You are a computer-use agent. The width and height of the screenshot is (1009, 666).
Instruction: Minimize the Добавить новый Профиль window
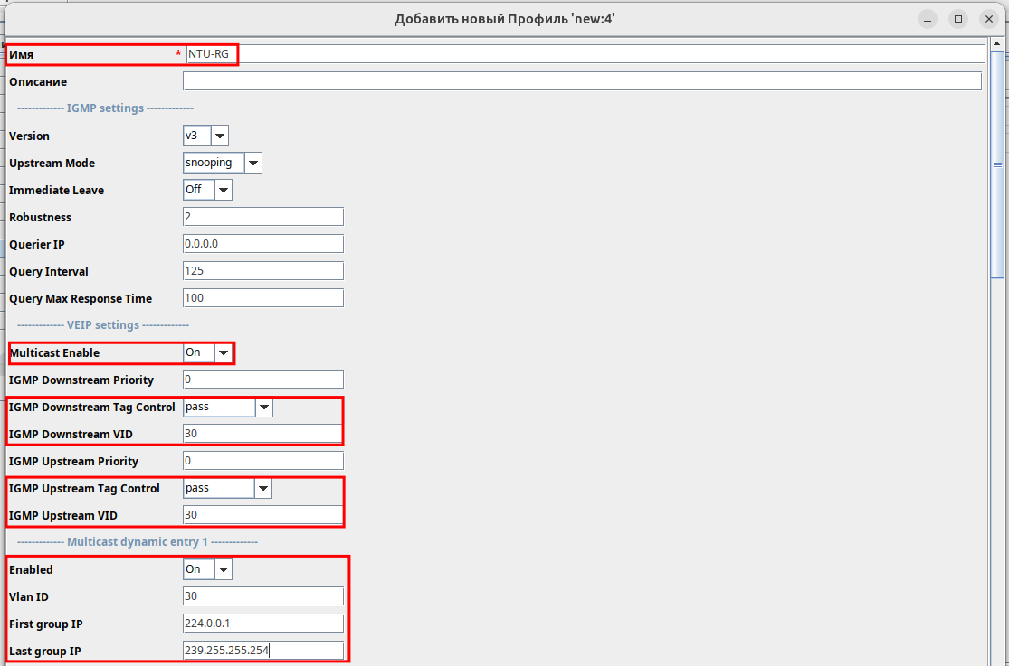[x=928, y=19]
